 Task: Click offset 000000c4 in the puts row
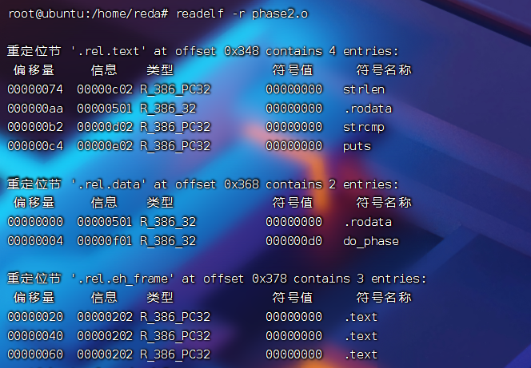tap(35, 146)
